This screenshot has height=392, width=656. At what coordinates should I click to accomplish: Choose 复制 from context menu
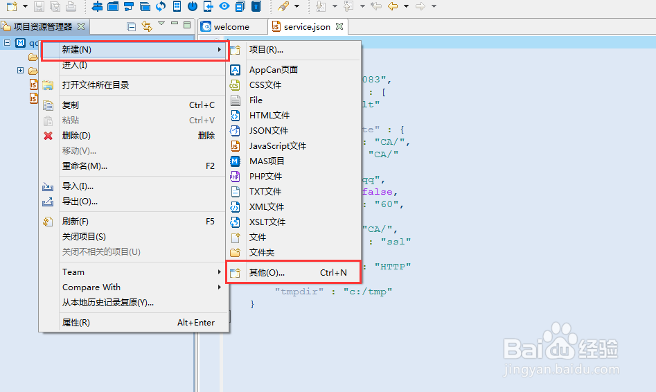coord(134,105)
